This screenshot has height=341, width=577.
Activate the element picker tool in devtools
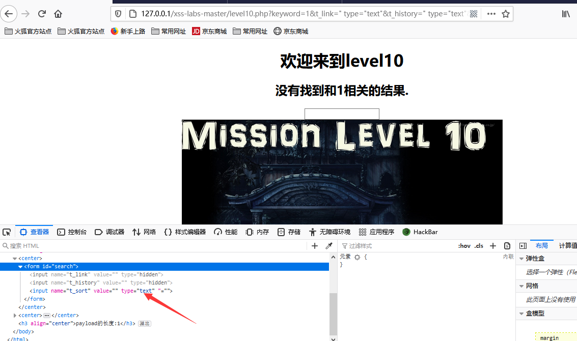[7, 232]
